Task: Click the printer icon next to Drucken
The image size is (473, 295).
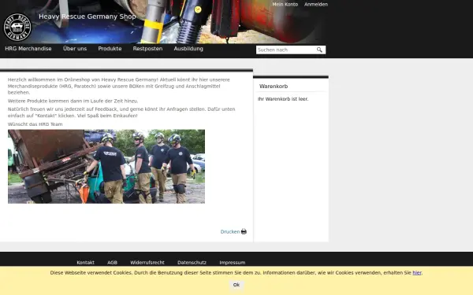Action: 244,231
